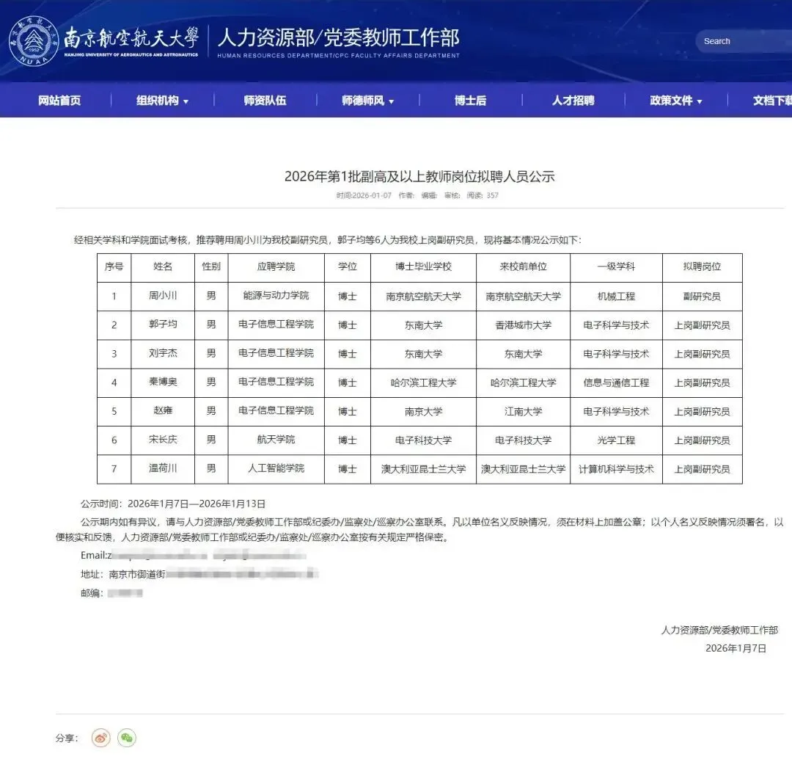Select the 姓名 column header
Screen dimensions: 792x759
(x=163, y=266)
